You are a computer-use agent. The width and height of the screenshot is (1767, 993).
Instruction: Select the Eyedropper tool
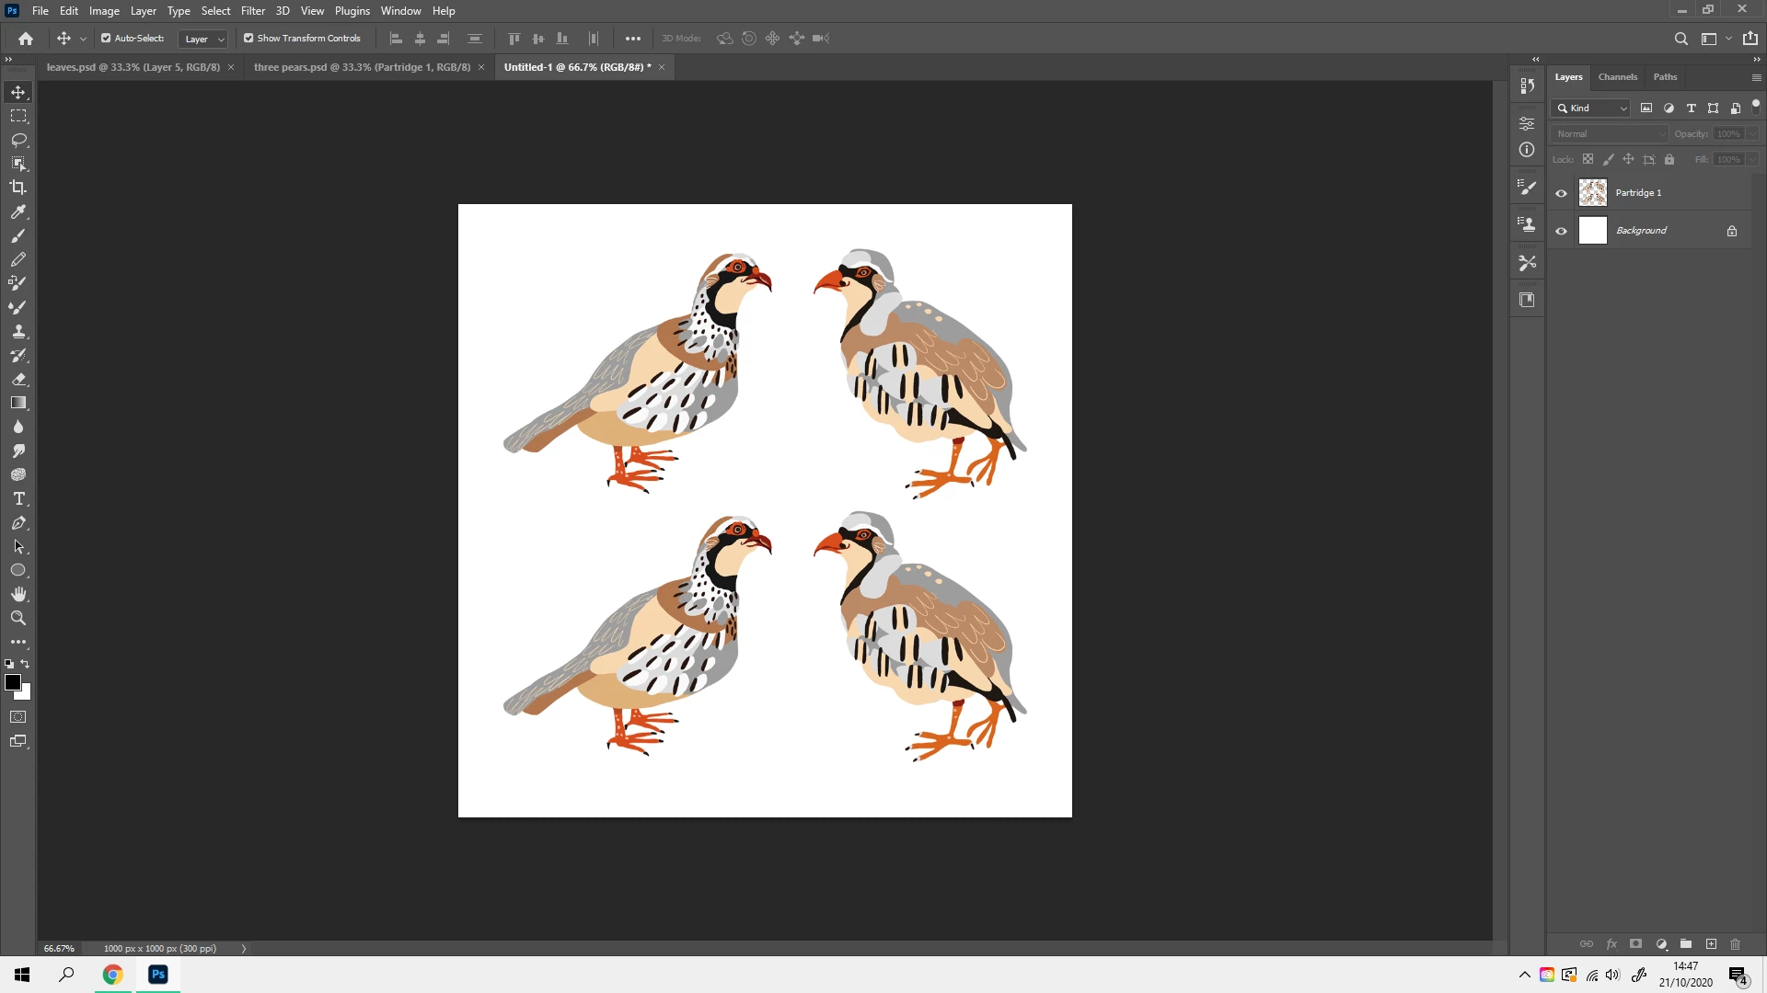point(18,211)
